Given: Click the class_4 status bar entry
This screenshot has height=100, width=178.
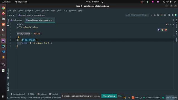Looking at the screenshot, I should [137, 97].
